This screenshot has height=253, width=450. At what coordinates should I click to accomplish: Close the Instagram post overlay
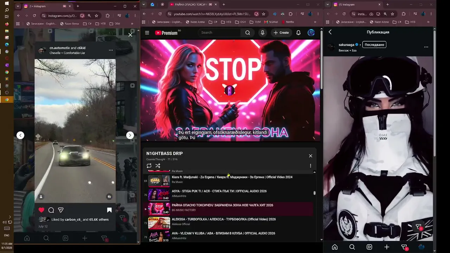pos(130,35)
